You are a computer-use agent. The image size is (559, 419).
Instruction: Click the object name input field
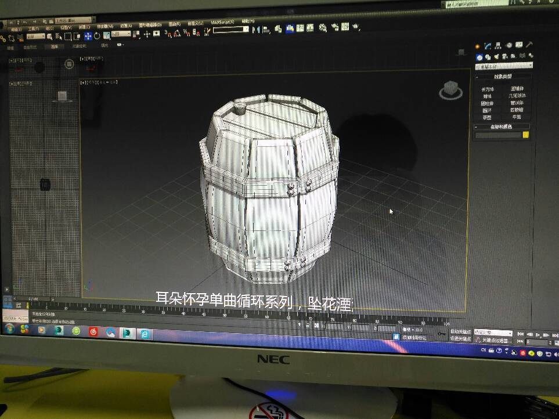point(499,135)
